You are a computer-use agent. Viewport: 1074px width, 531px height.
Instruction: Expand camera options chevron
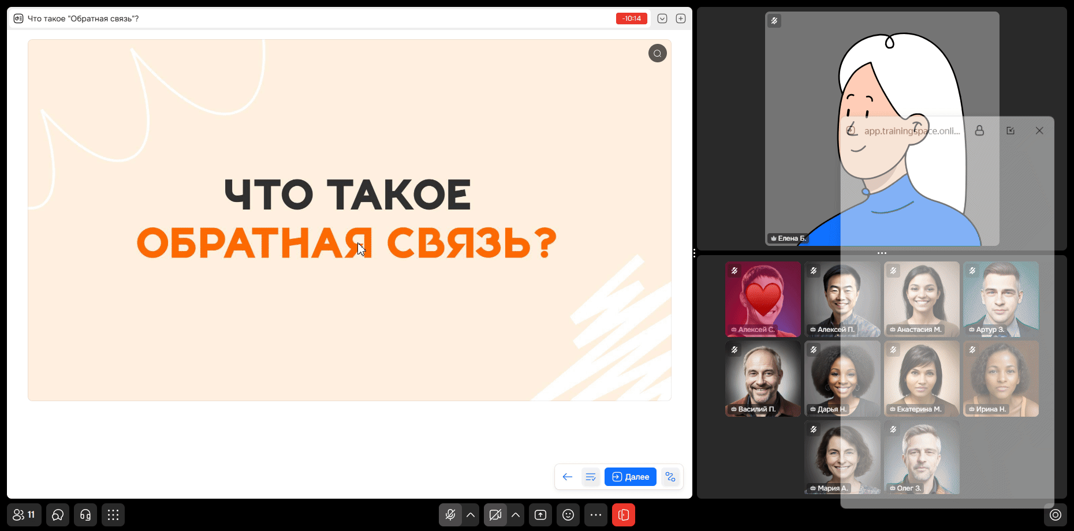click(x=516, y=515)
